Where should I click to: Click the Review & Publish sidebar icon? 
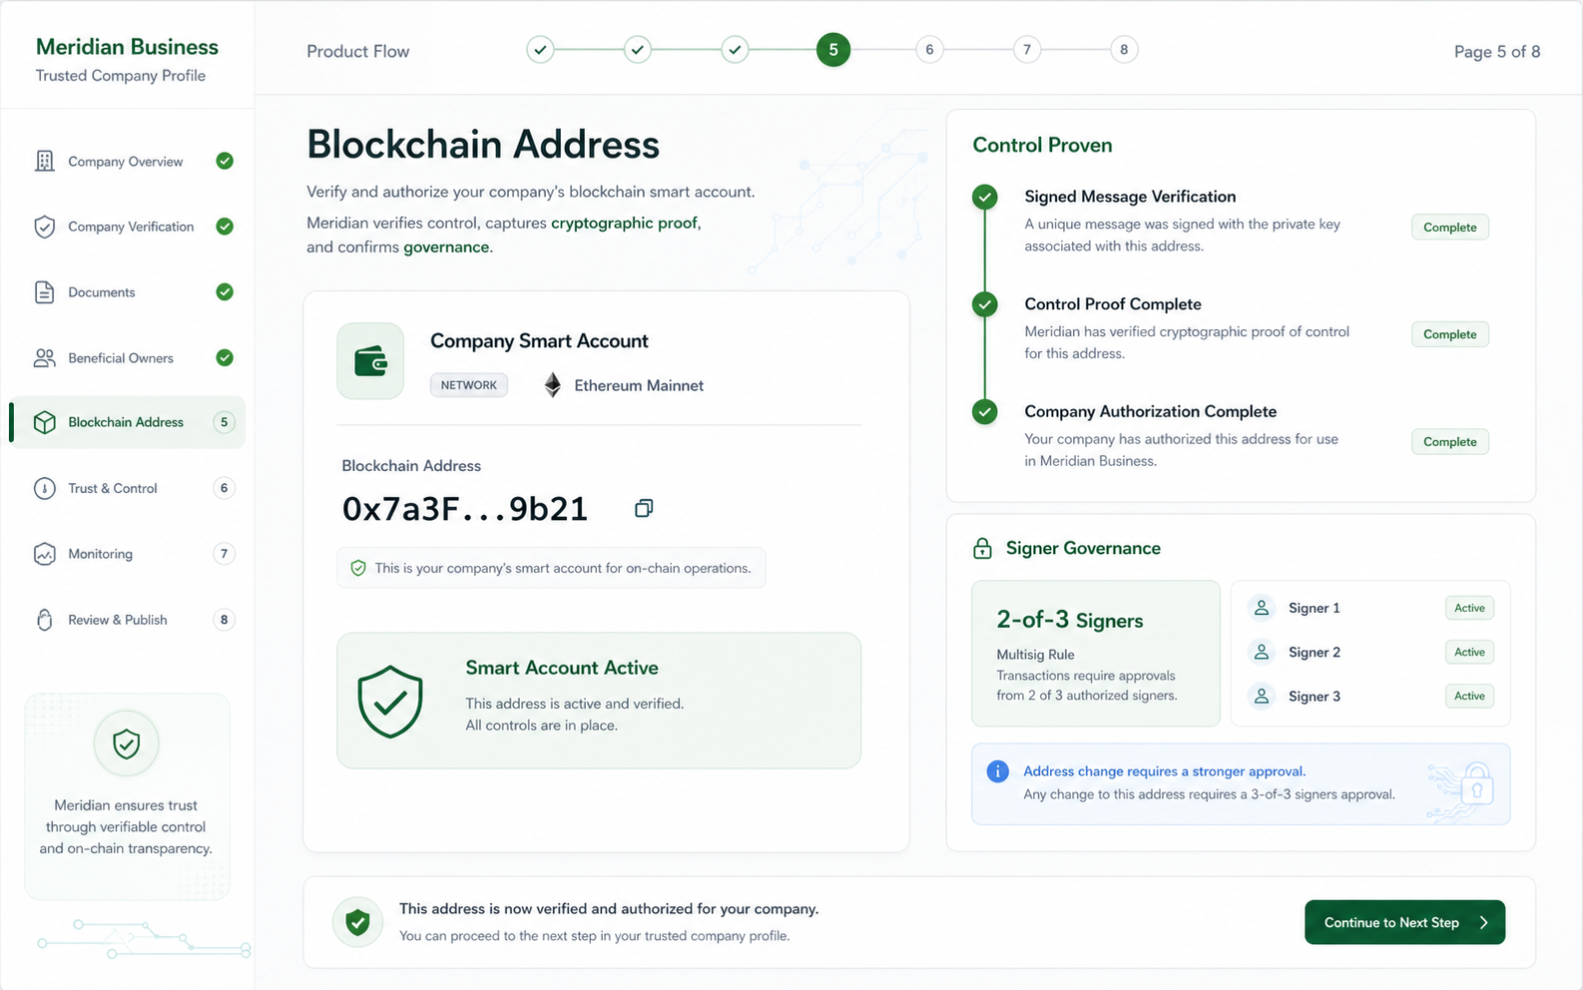click(45, 620)
